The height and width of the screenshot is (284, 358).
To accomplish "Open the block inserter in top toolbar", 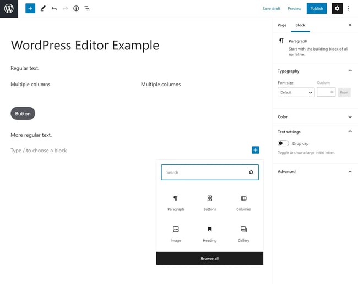I will point(30,8).
